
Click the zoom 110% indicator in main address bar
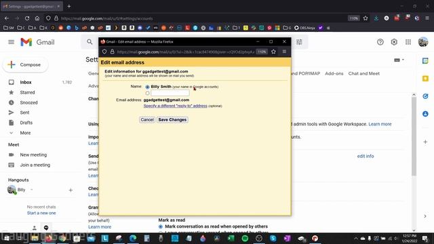coord(354,18)
